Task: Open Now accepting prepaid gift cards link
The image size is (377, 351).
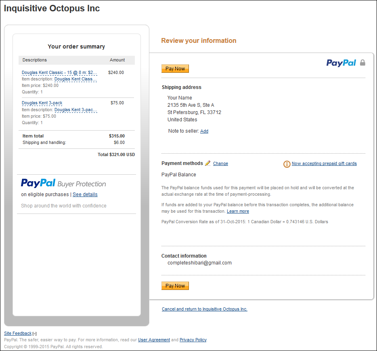Action: [x=324, y=164]
